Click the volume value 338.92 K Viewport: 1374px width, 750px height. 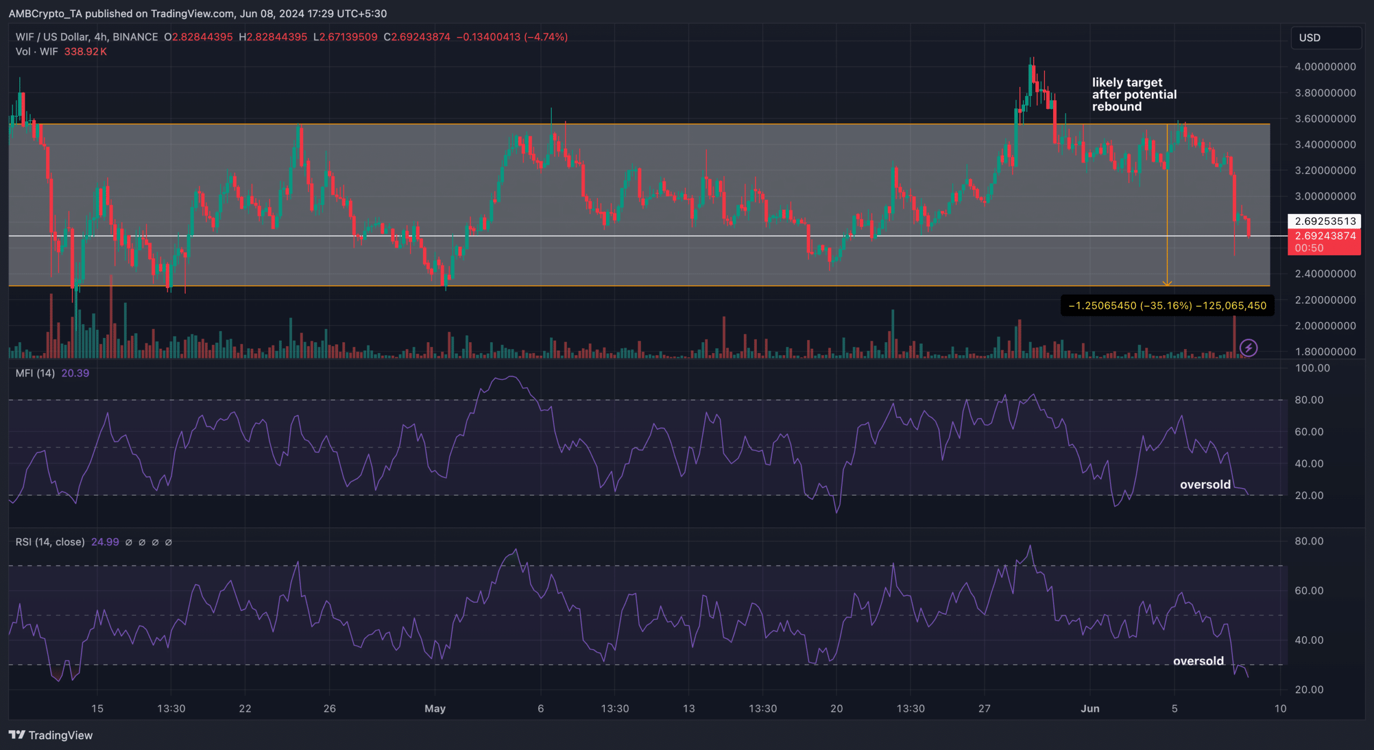[x=86, y=52]
